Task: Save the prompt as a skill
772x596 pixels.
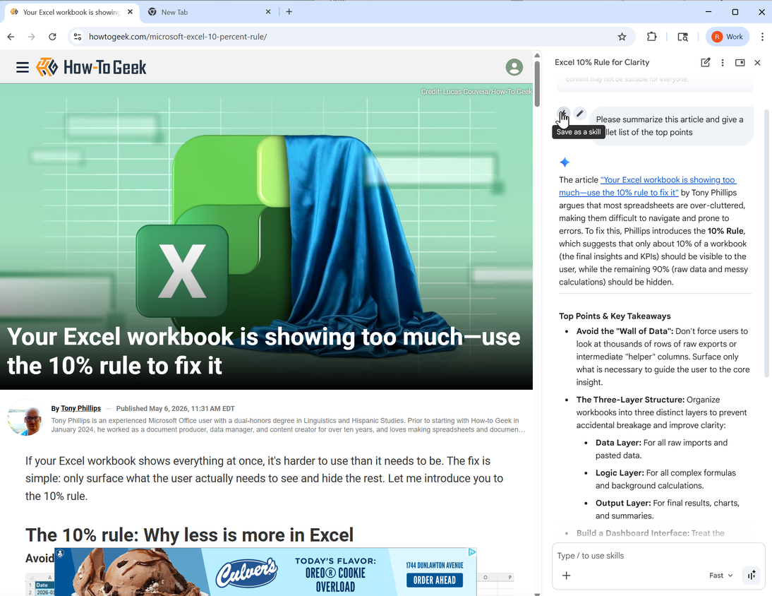Action: tap(563, 114)
